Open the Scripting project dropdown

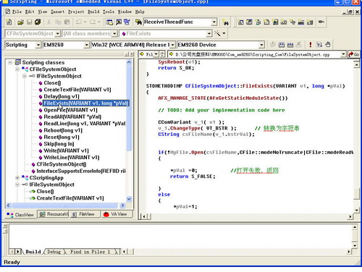coord(38,45)
